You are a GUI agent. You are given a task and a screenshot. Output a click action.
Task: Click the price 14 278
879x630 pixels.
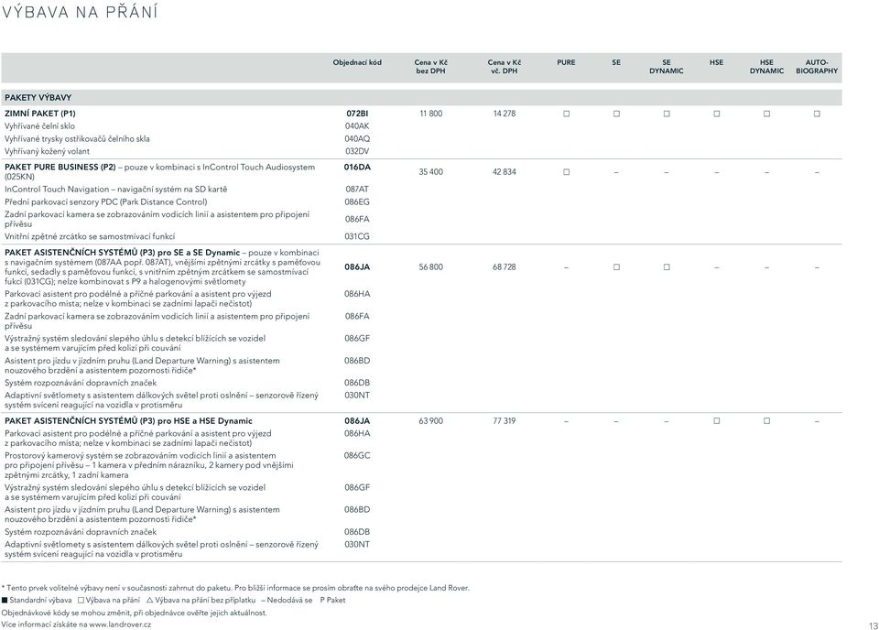pyautogui.click(x=504, y=114)
